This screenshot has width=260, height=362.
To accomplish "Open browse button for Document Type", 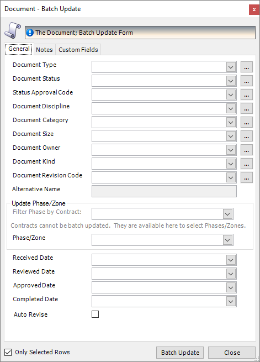I will (x=246, y=67).
